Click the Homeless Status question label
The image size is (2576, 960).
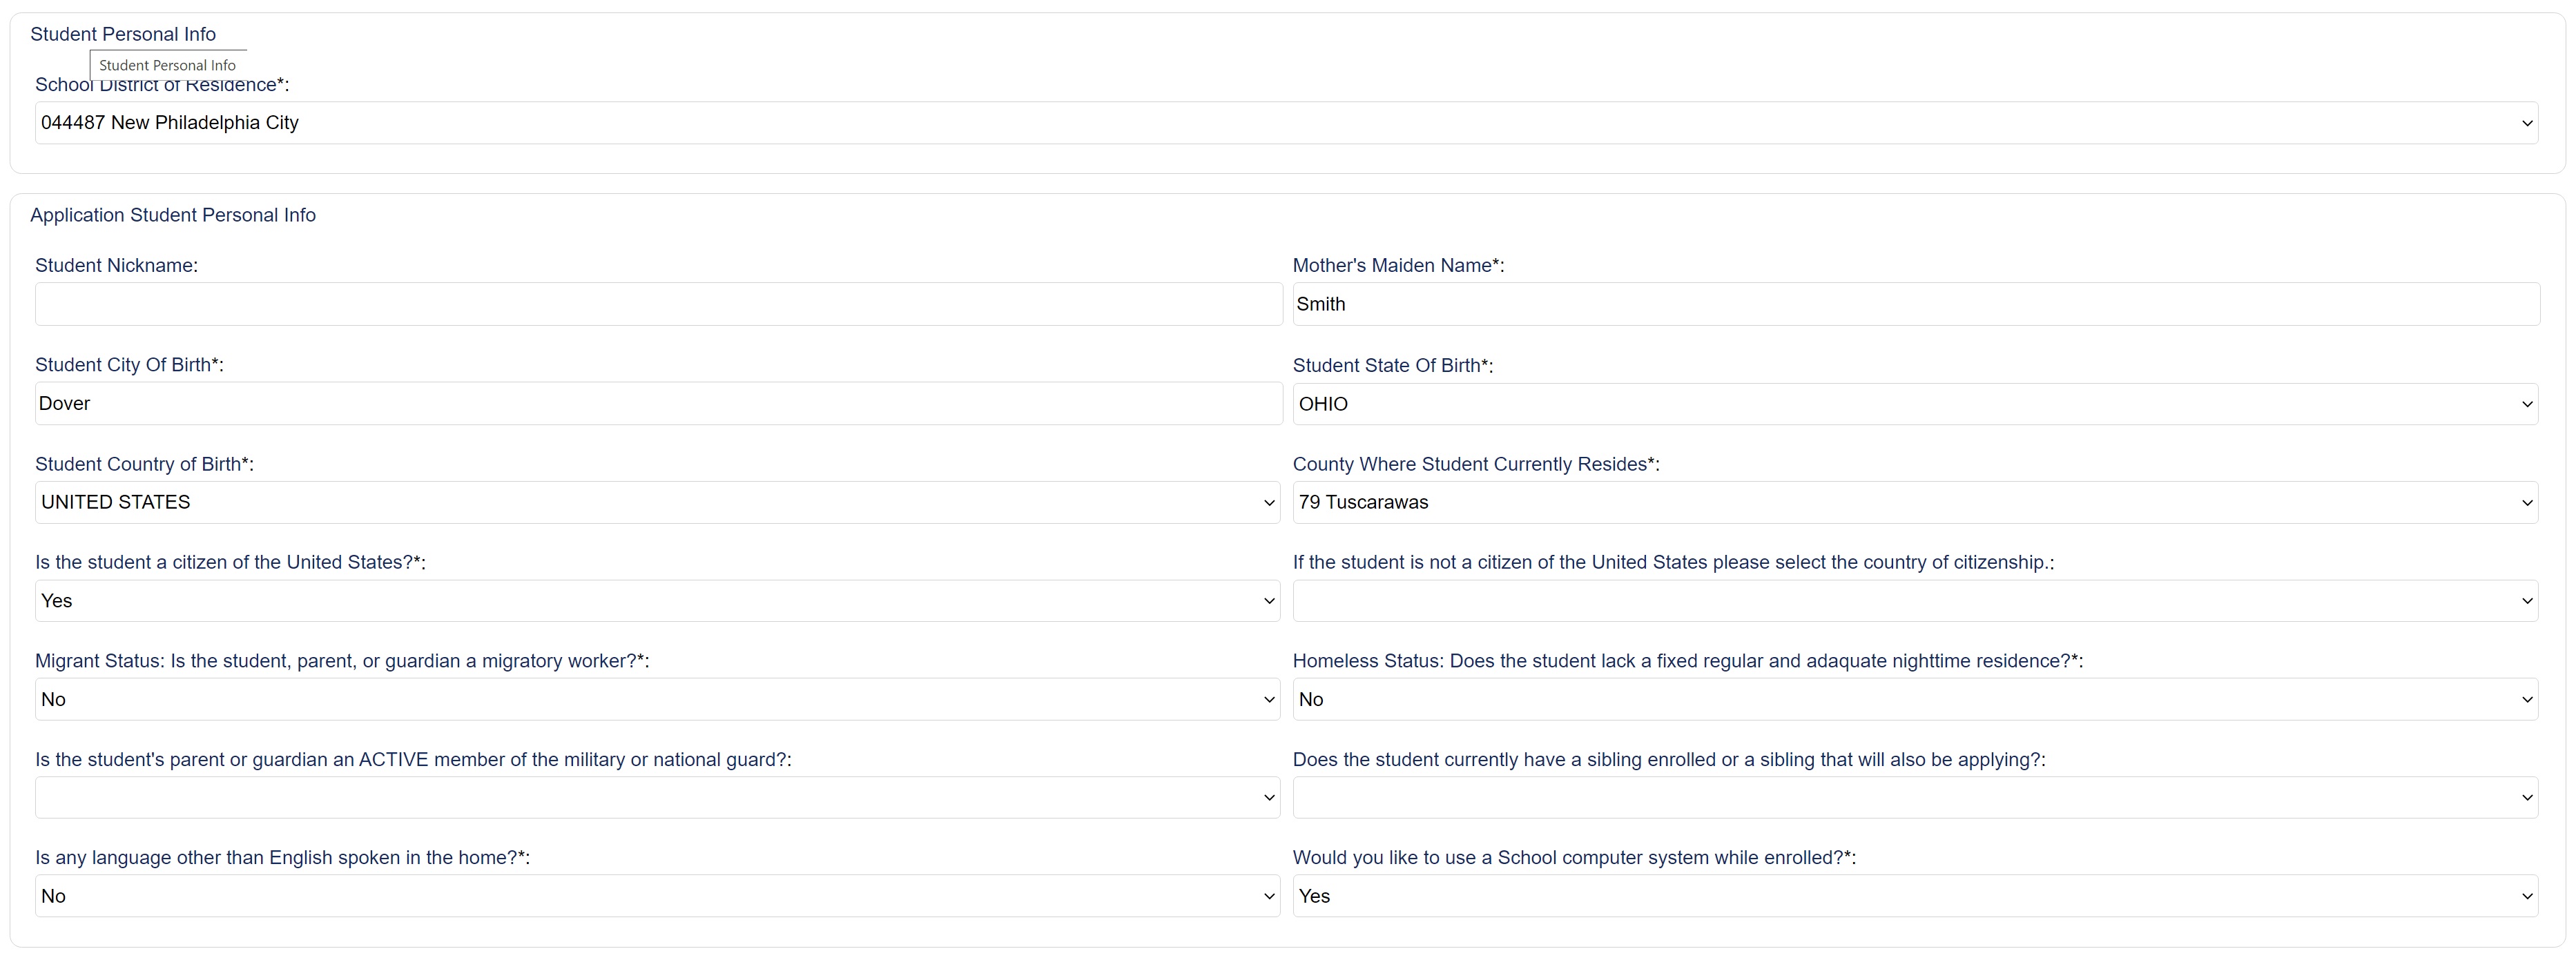pos(1688,661)
